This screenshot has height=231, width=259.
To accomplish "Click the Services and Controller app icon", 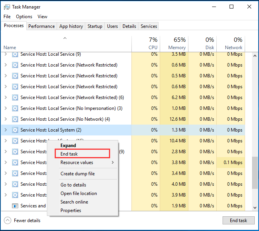I will pyautogui.click(x=15, y=206).
